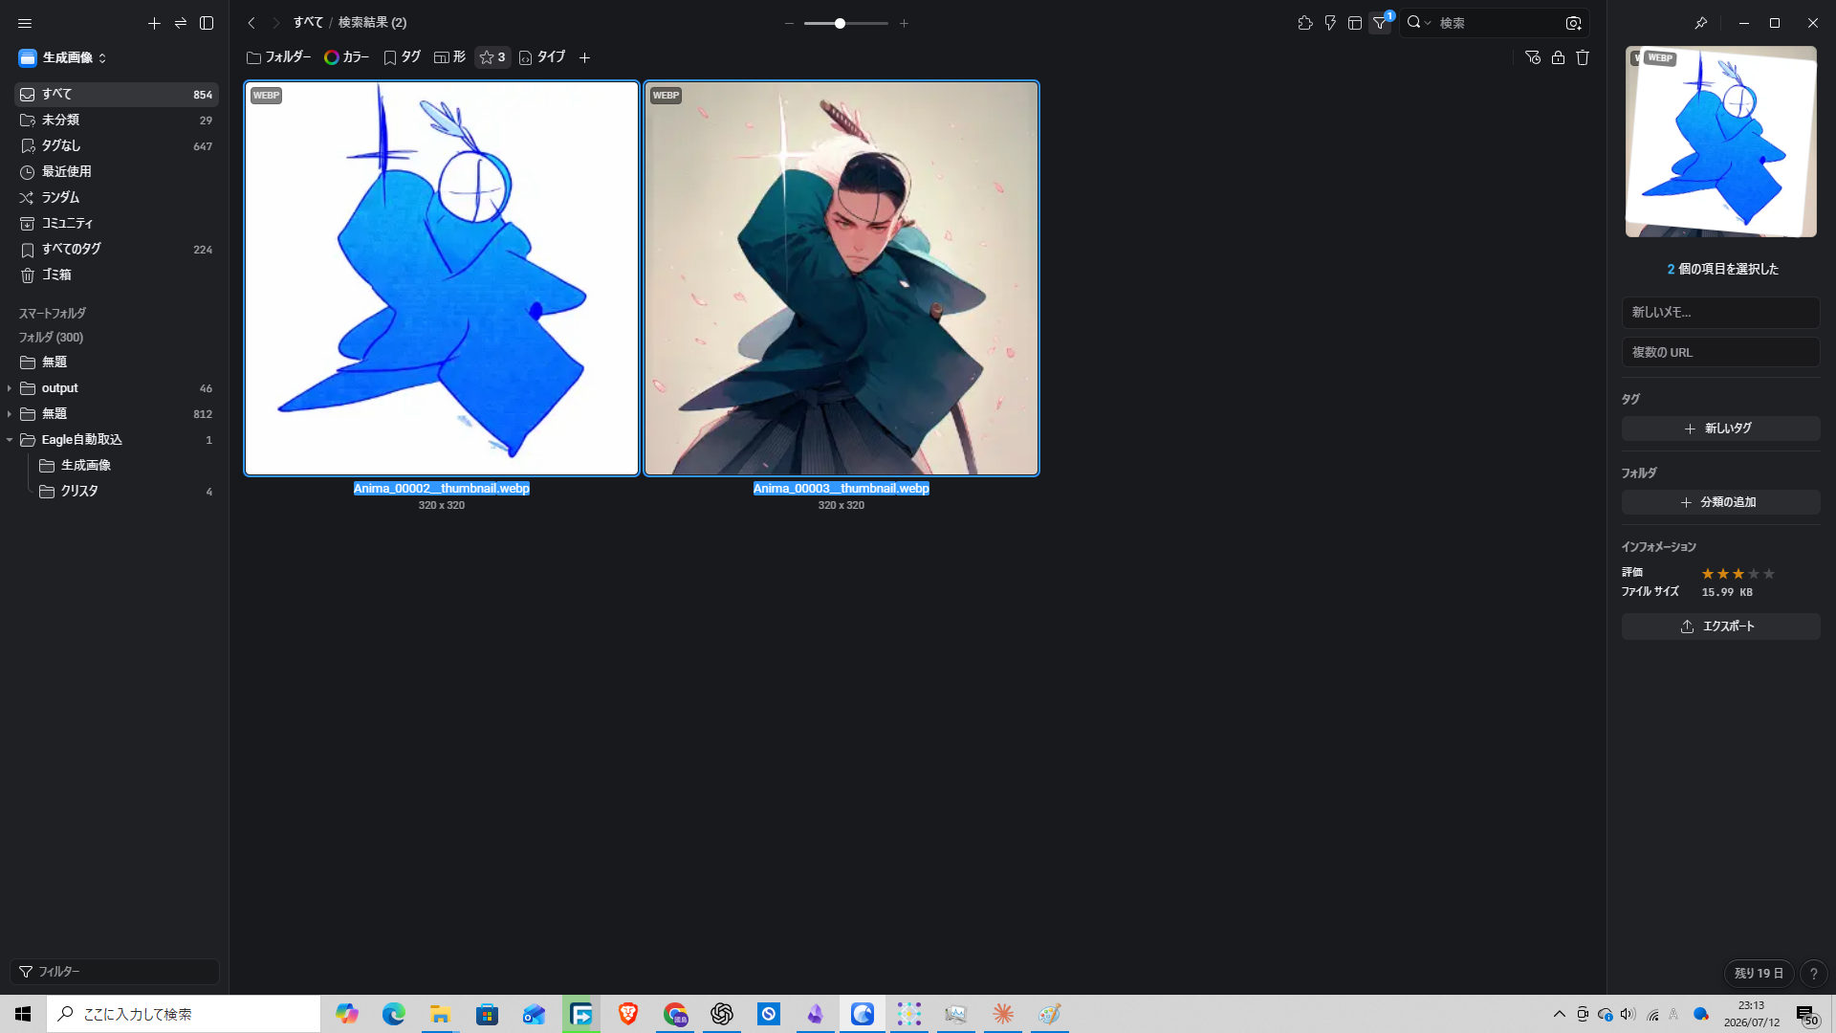Pin the inspector panel

1700,23
